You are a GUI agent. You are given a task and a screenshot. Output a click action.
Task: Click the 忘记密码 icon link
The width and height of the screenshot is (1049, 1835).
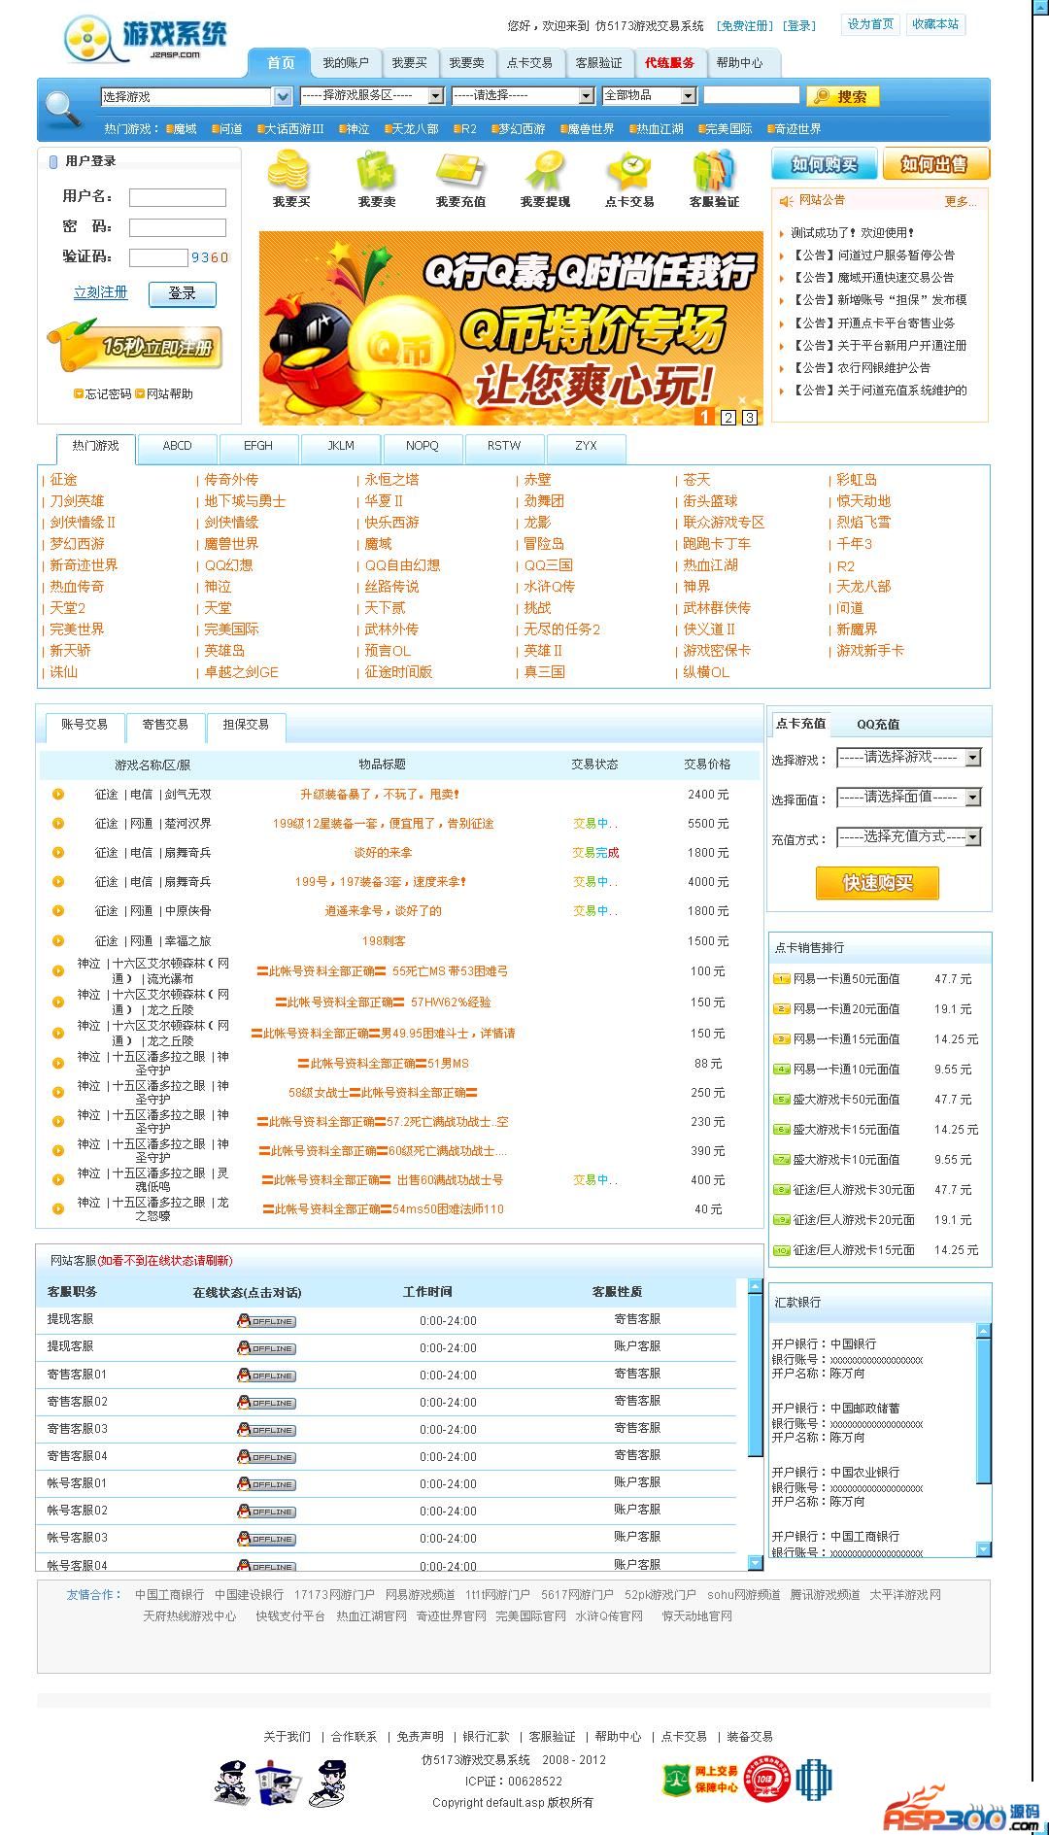click(102, 393)
